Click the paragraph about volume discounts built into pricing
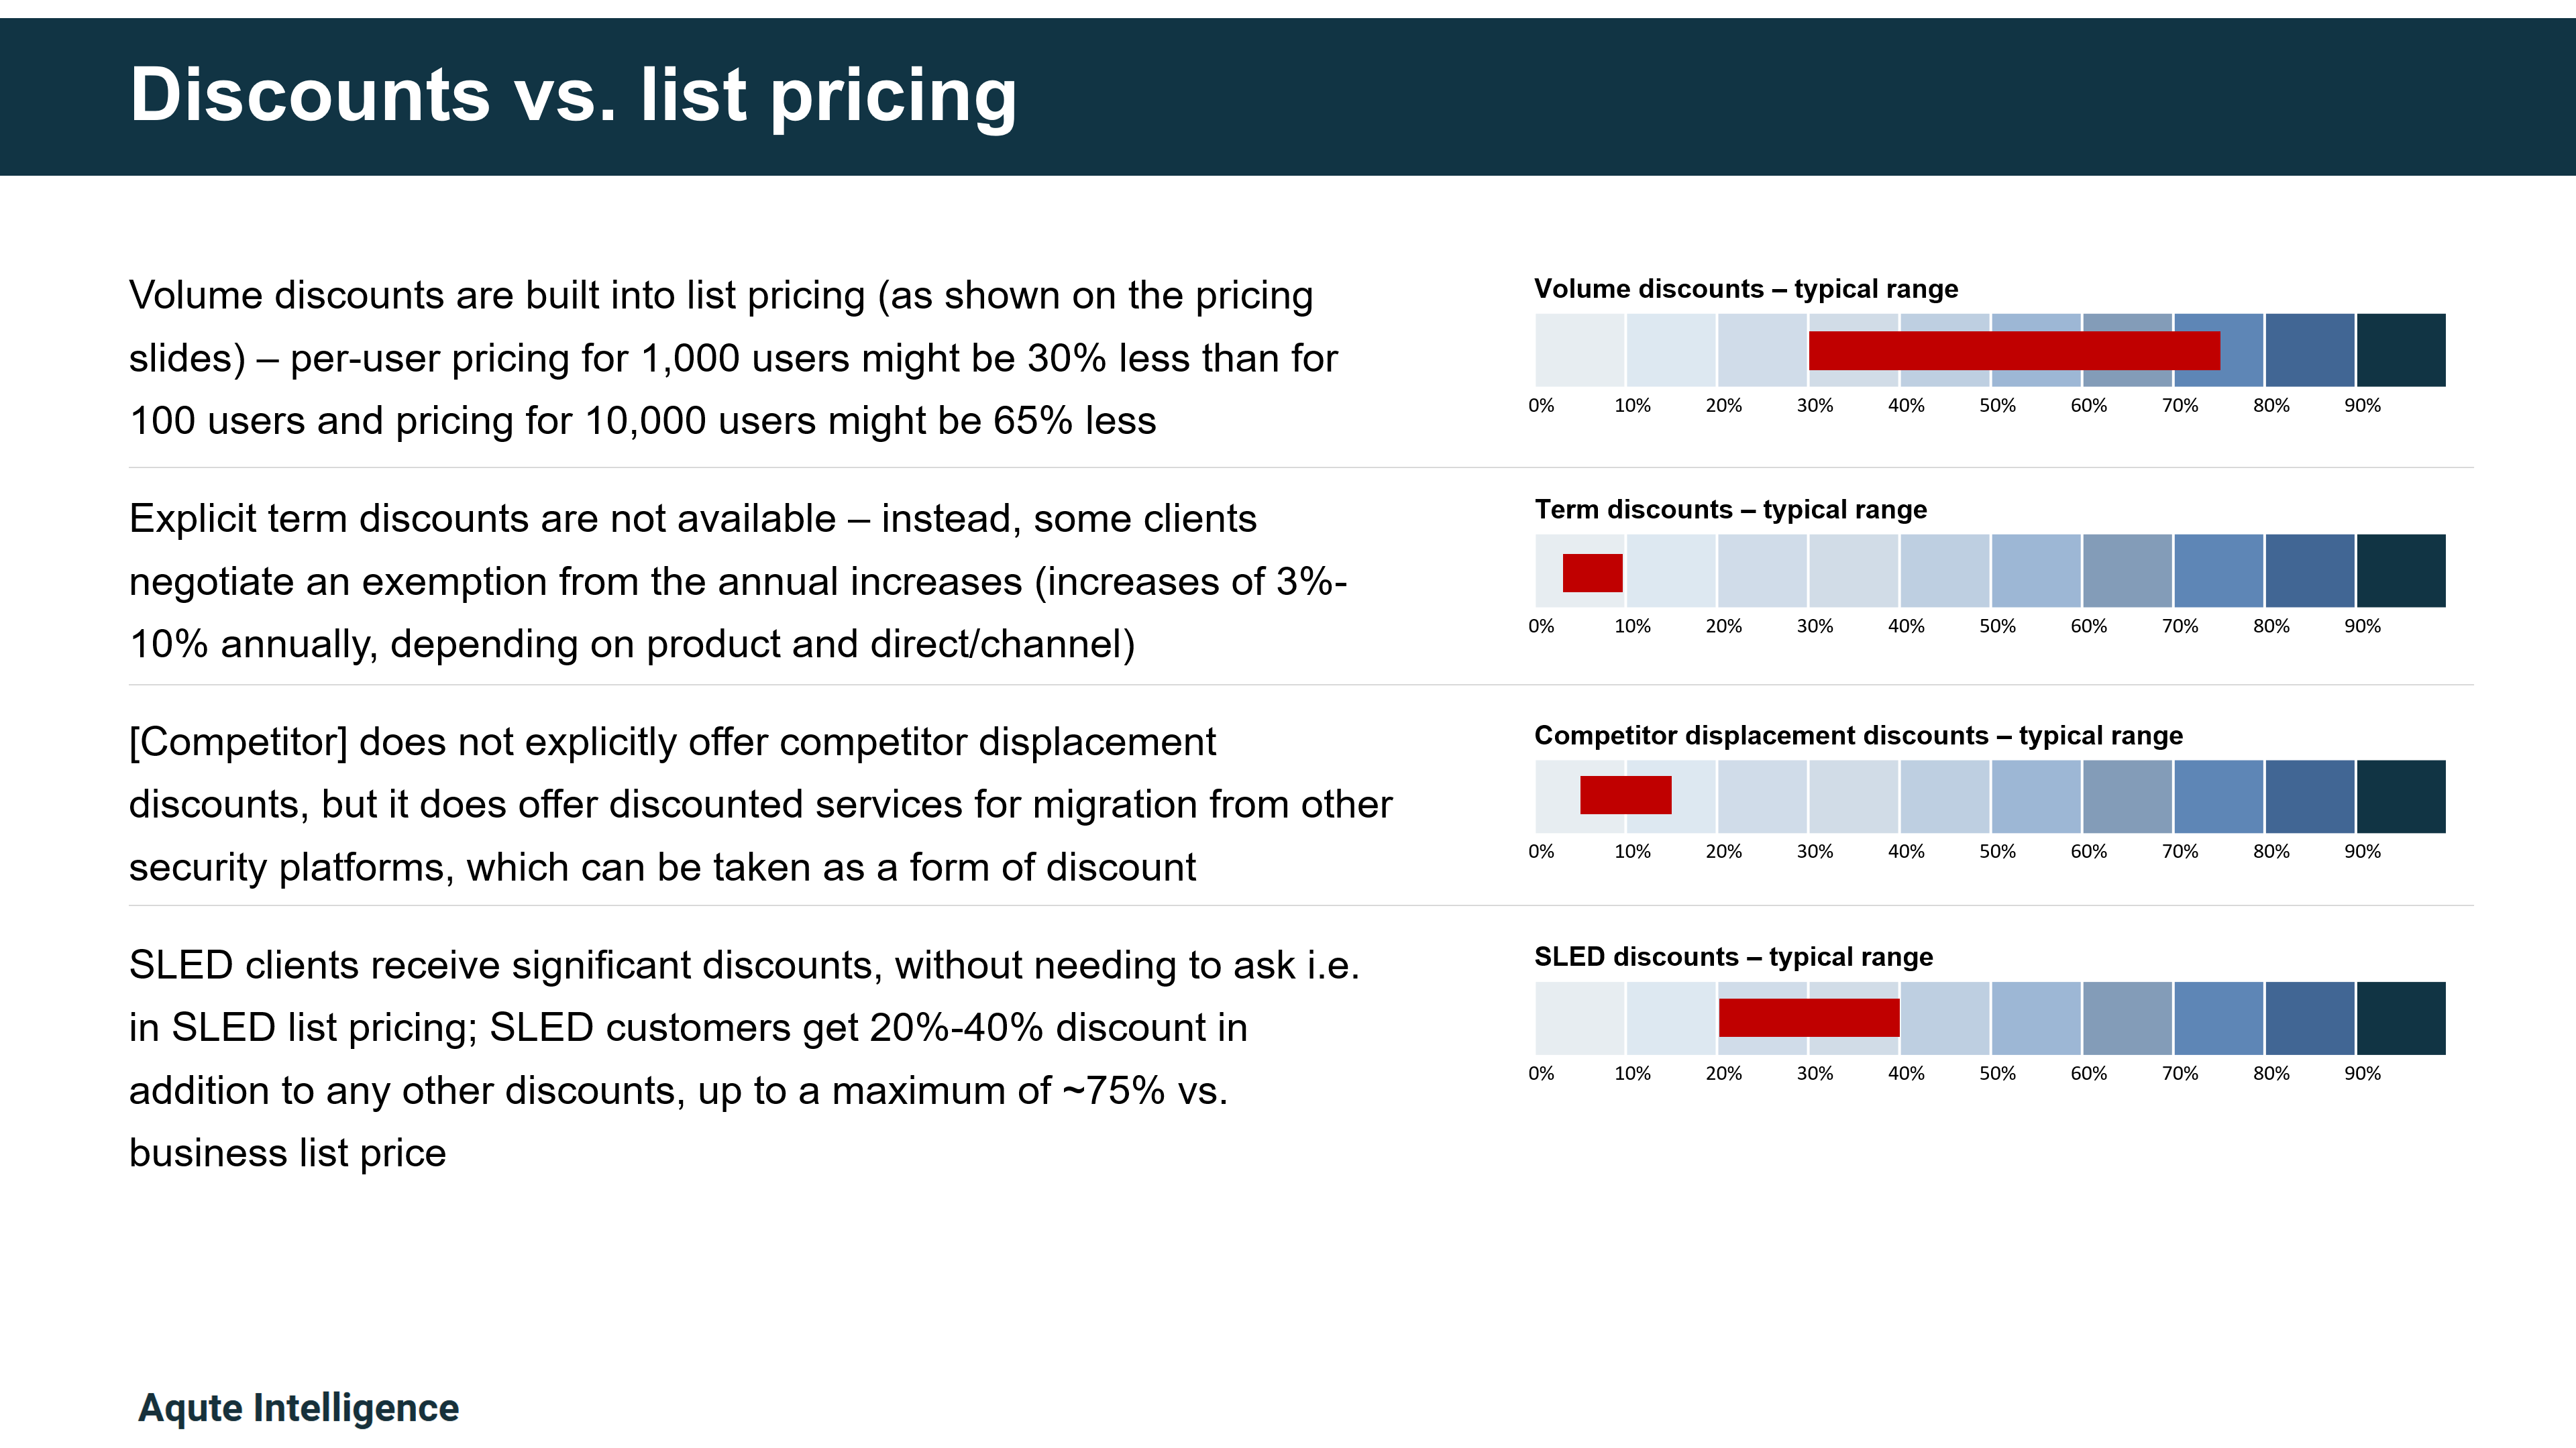The image size is (2576, 1448). [x=733, y=358]
